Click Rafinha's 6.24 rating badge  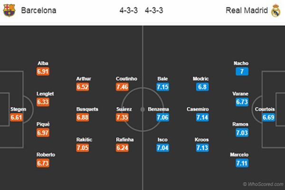(122, 148)
